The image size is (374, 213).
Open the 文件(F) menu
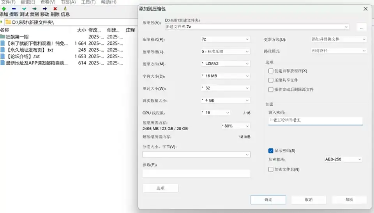[8, 2]
